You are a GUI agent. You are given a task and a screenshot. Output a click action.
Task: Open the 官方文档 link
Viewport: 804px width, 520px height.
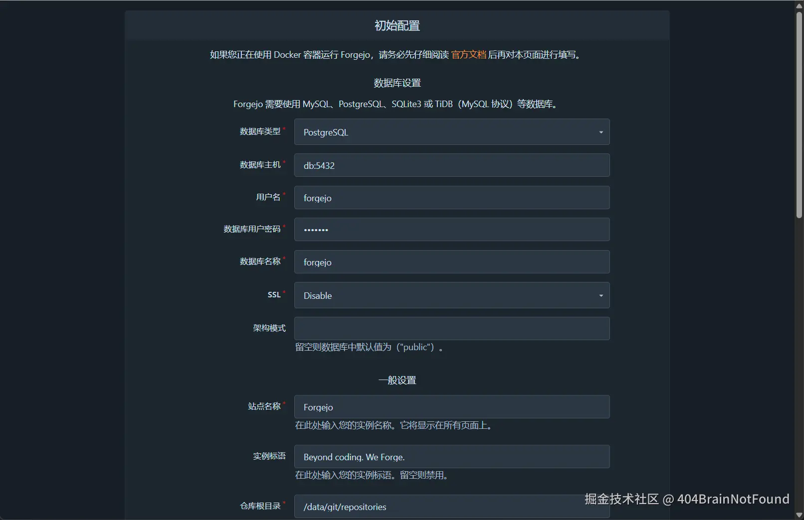pyautogui.click(x=468, y=55)
